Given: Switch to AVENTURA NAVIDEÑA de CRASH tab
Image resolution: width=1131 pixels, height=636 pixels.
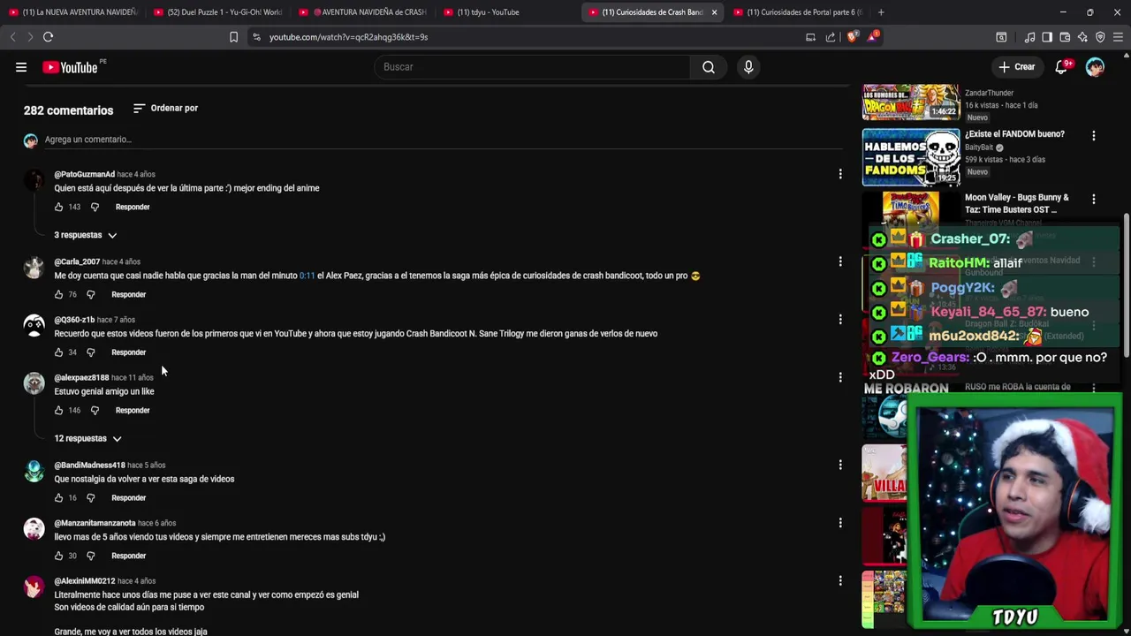Looking at the screenshot, I should pos(362,12).
